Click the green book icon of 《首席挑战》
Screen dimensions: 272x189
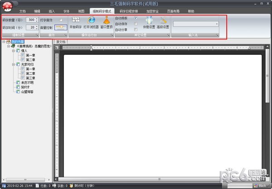pos(13,46)
